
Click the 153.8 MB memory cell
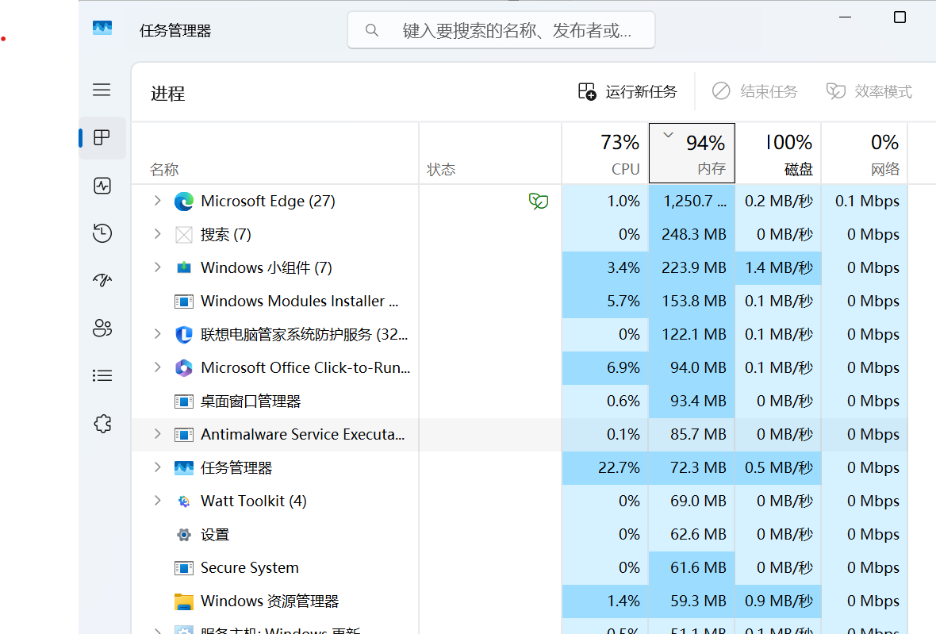(692, 301)
